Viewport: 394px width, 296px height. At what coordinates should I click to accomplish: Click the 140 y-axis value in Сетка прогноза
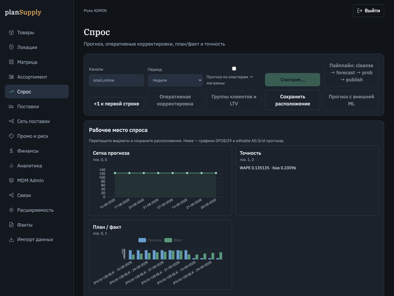102,170
